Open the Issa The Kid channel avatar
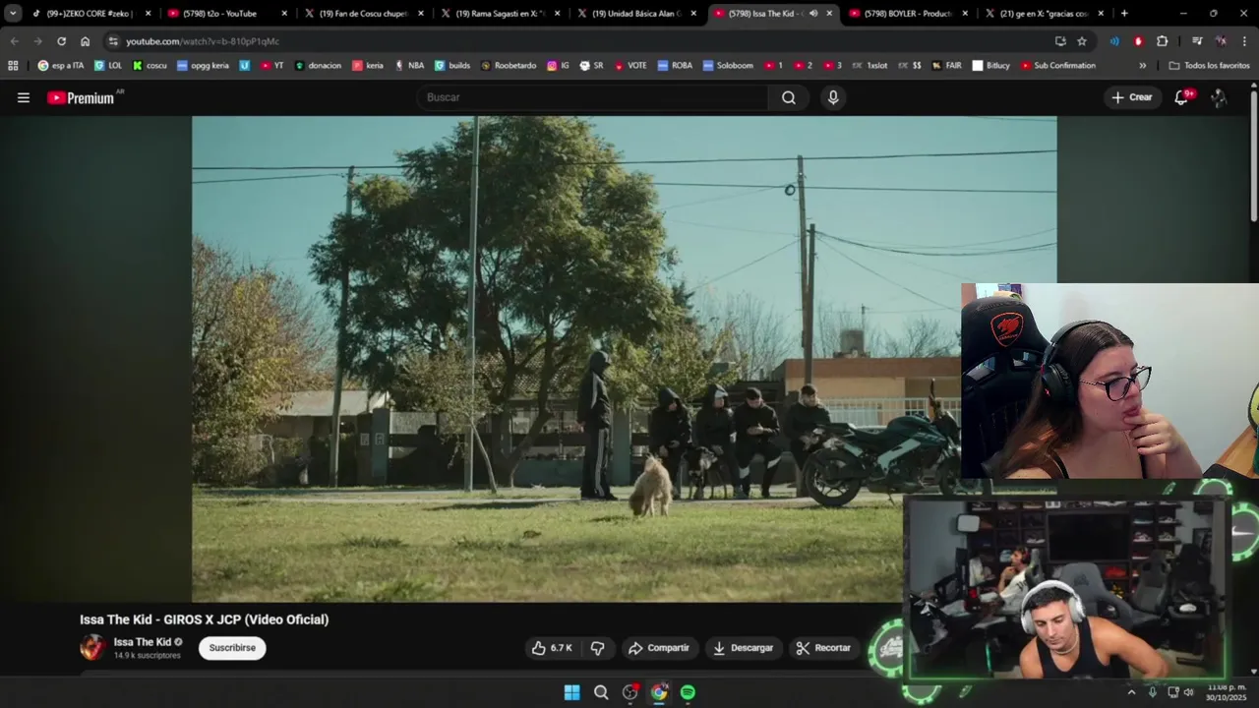1259x708 pixels. point(92,647)
